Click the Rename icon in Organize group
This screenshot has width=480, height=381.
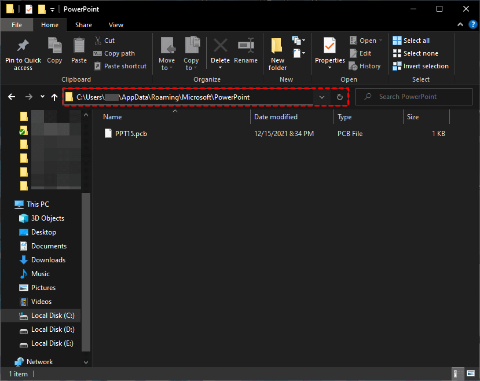click(246, 46)
